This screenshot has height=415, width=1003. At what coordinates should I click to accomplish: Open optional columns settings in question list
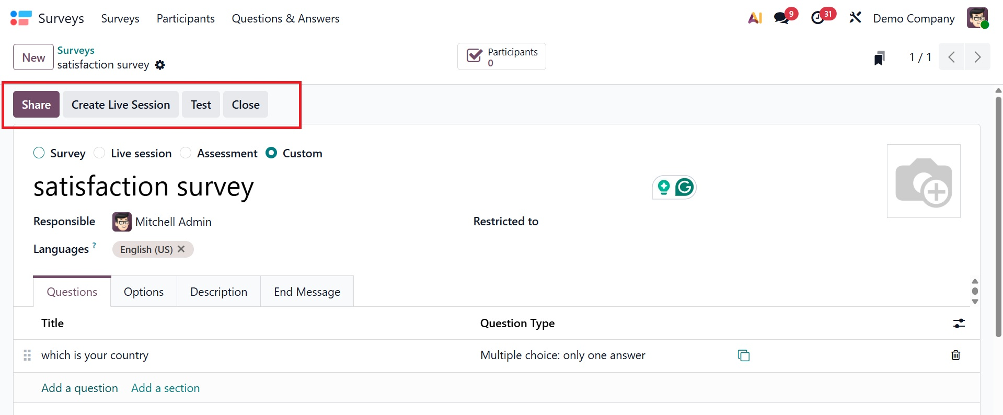[959, 324]
